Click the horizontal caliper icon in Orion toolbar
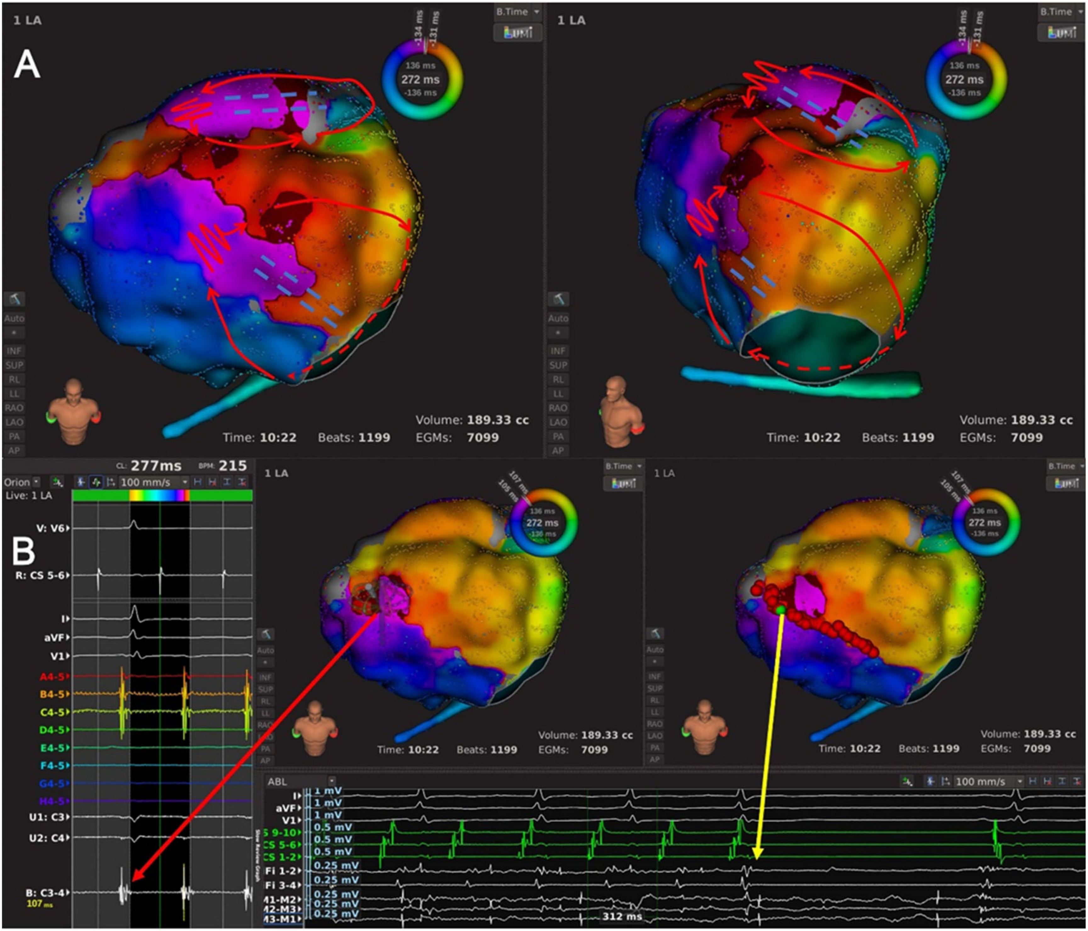The image size is (1088, 931). click(x=197, y=482)
